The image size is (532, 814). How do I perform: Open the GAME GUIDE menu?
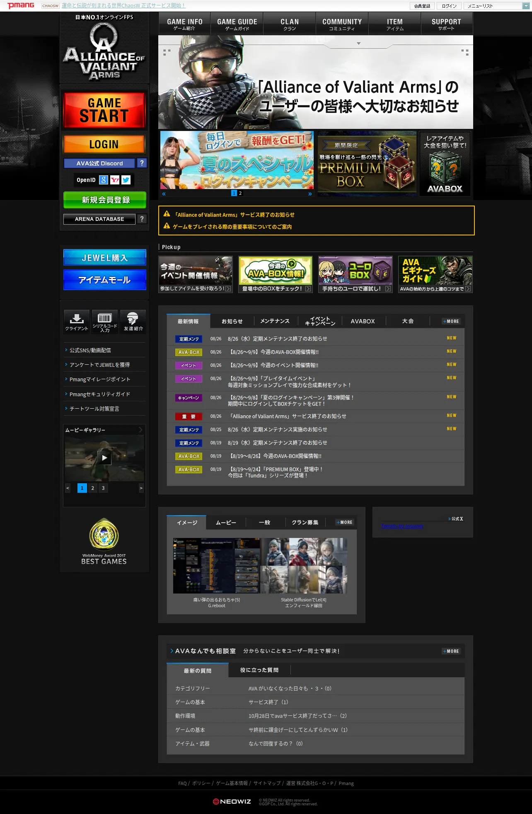237,24
